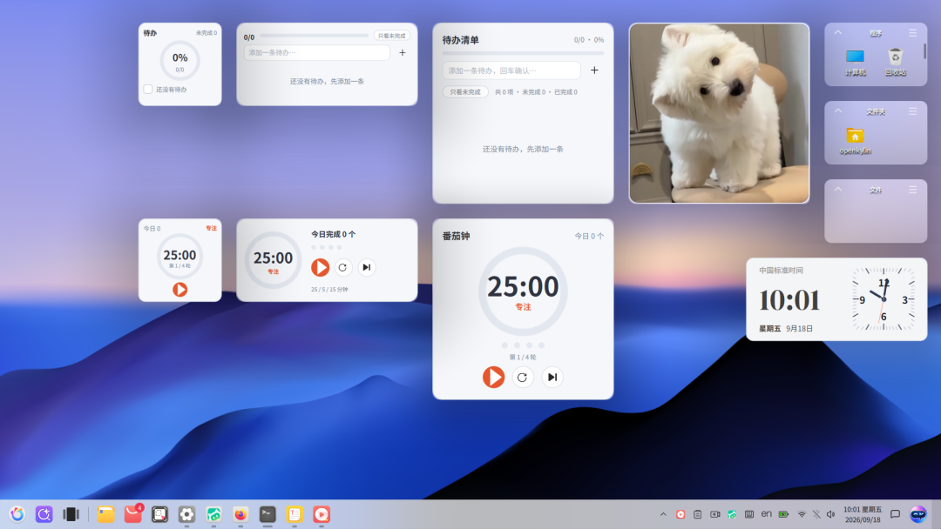Screen dimensions: 941x529
Task: Collapse the 程序 desktop group
Action: 838,32
